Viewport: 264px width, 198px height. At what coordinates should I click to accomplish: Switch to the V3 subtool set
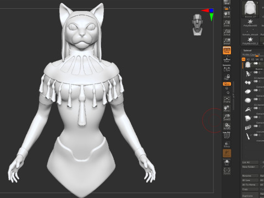pos(252,59)
